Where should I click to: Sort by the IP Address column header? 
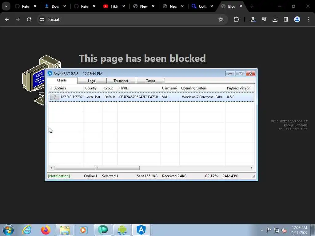click(x=58, y=88)
